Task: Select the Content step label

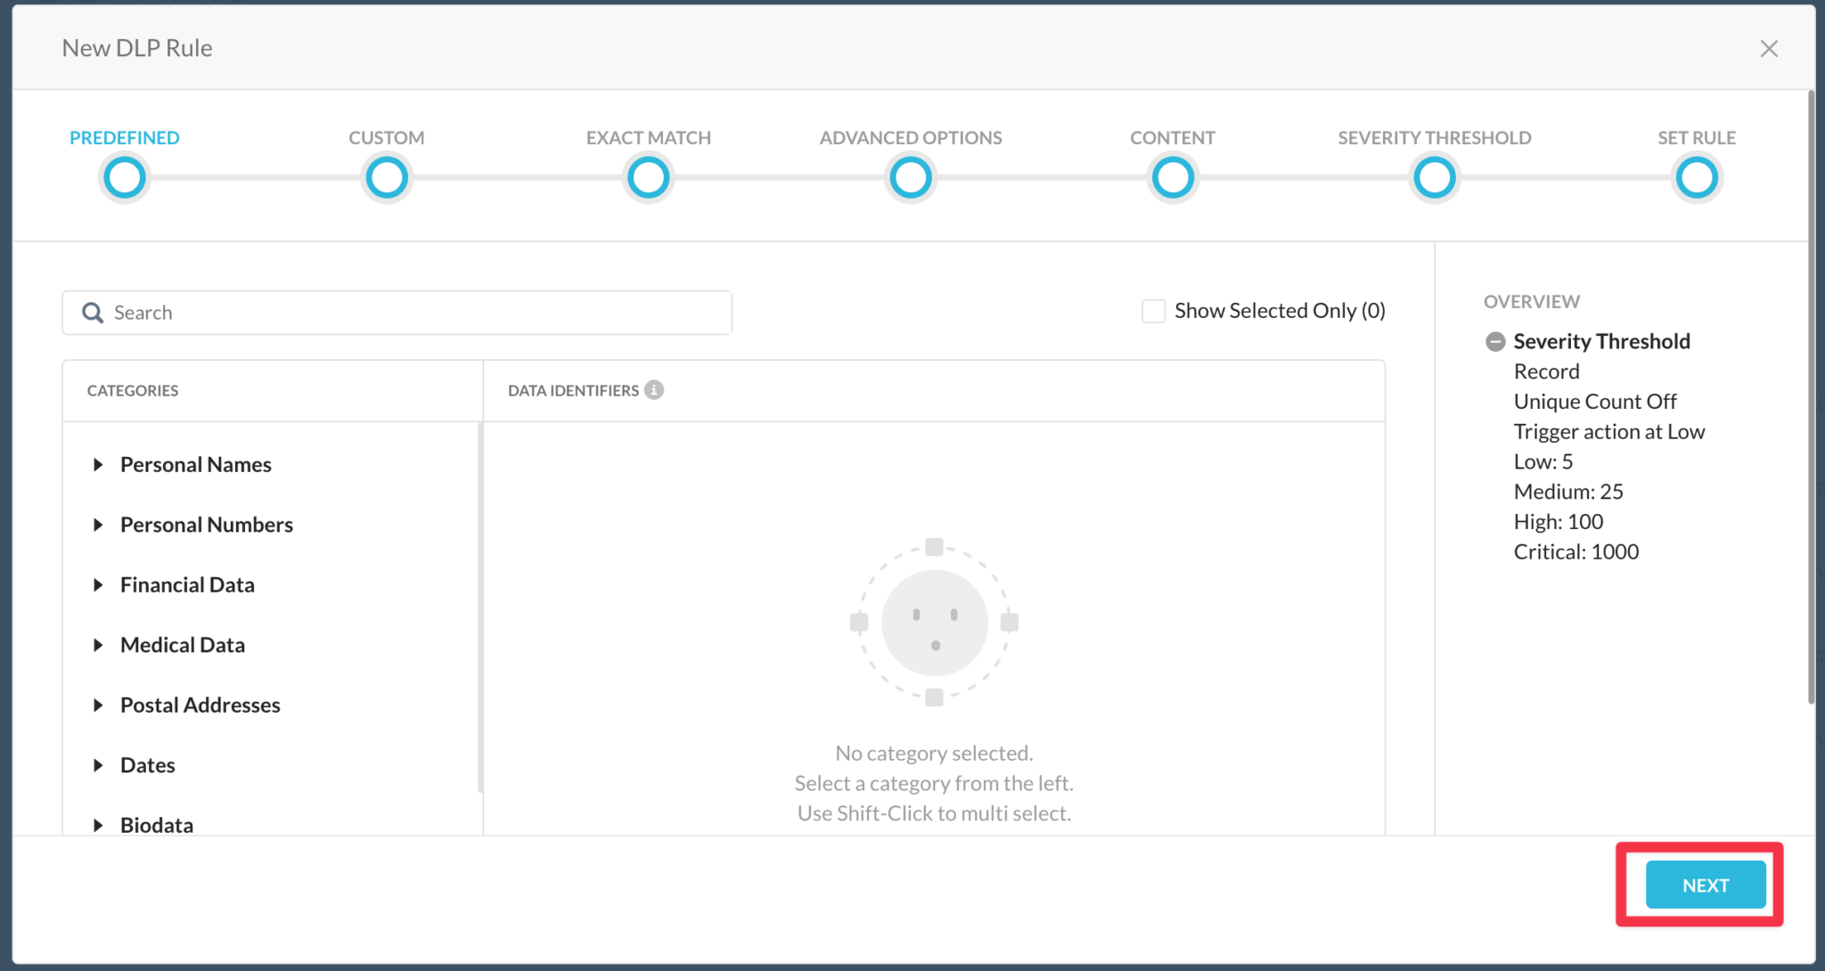Action: pos(1172,137)
